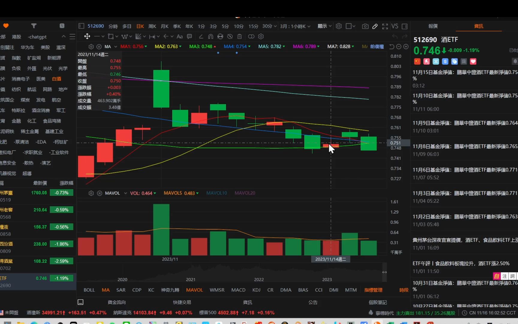518x324 pixels.
Task: Toggle MA2 0.763 line arrow
Action: pyautogui.click(x=180, y=46)
